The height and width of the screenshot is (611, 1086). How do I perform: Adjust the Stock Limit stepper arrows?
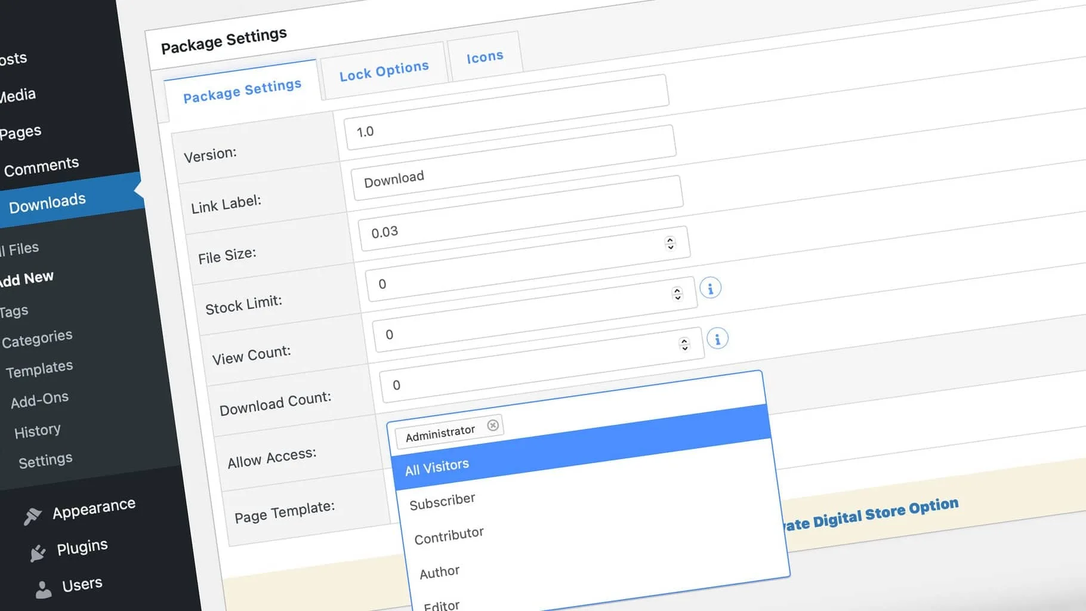tap(677, 294)
